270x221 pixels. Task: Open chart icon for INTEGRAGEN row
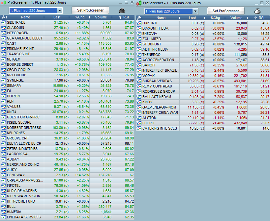3,33
